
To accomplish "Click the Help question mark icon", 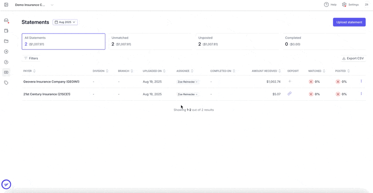I will click(326, 5).
